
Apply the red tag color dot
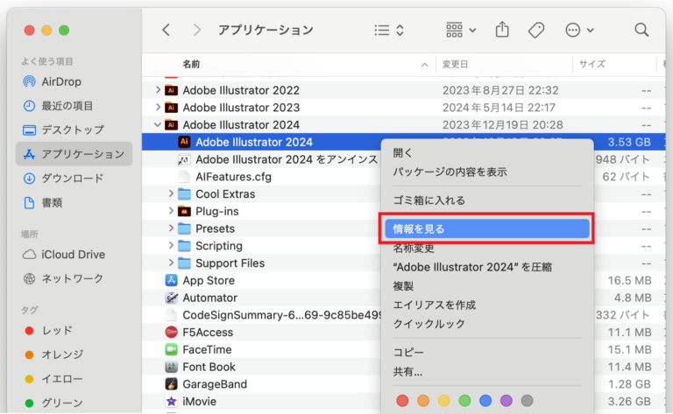click(x=402, y=401)
